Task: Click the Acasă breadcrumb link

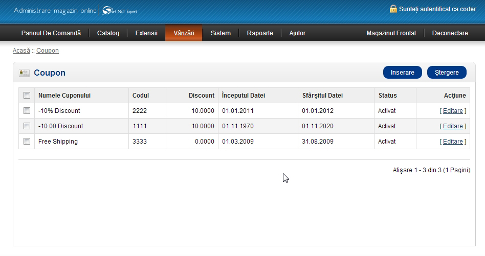Action: click(21, 51)
